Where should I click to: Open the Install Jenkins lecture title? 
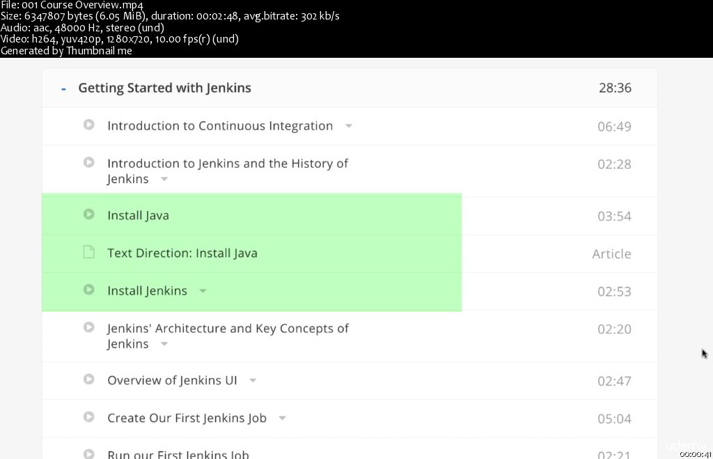tap(148, 291)
